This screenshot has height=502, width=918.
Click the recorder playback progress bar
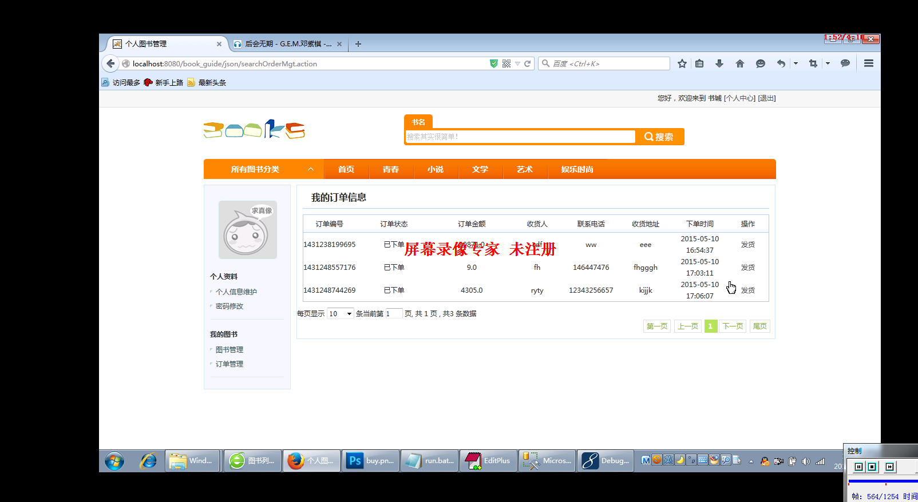tap(883, 481)
